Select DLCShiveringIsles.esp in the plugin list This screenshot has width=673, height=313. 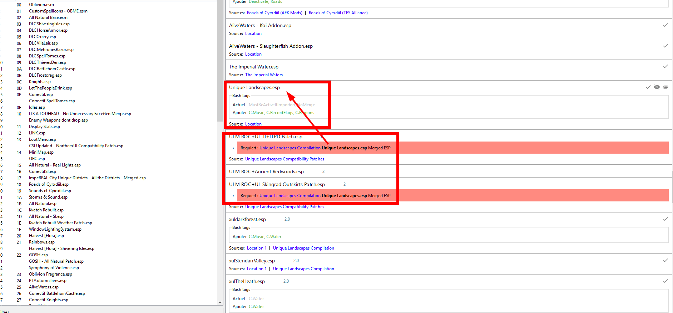49,24
